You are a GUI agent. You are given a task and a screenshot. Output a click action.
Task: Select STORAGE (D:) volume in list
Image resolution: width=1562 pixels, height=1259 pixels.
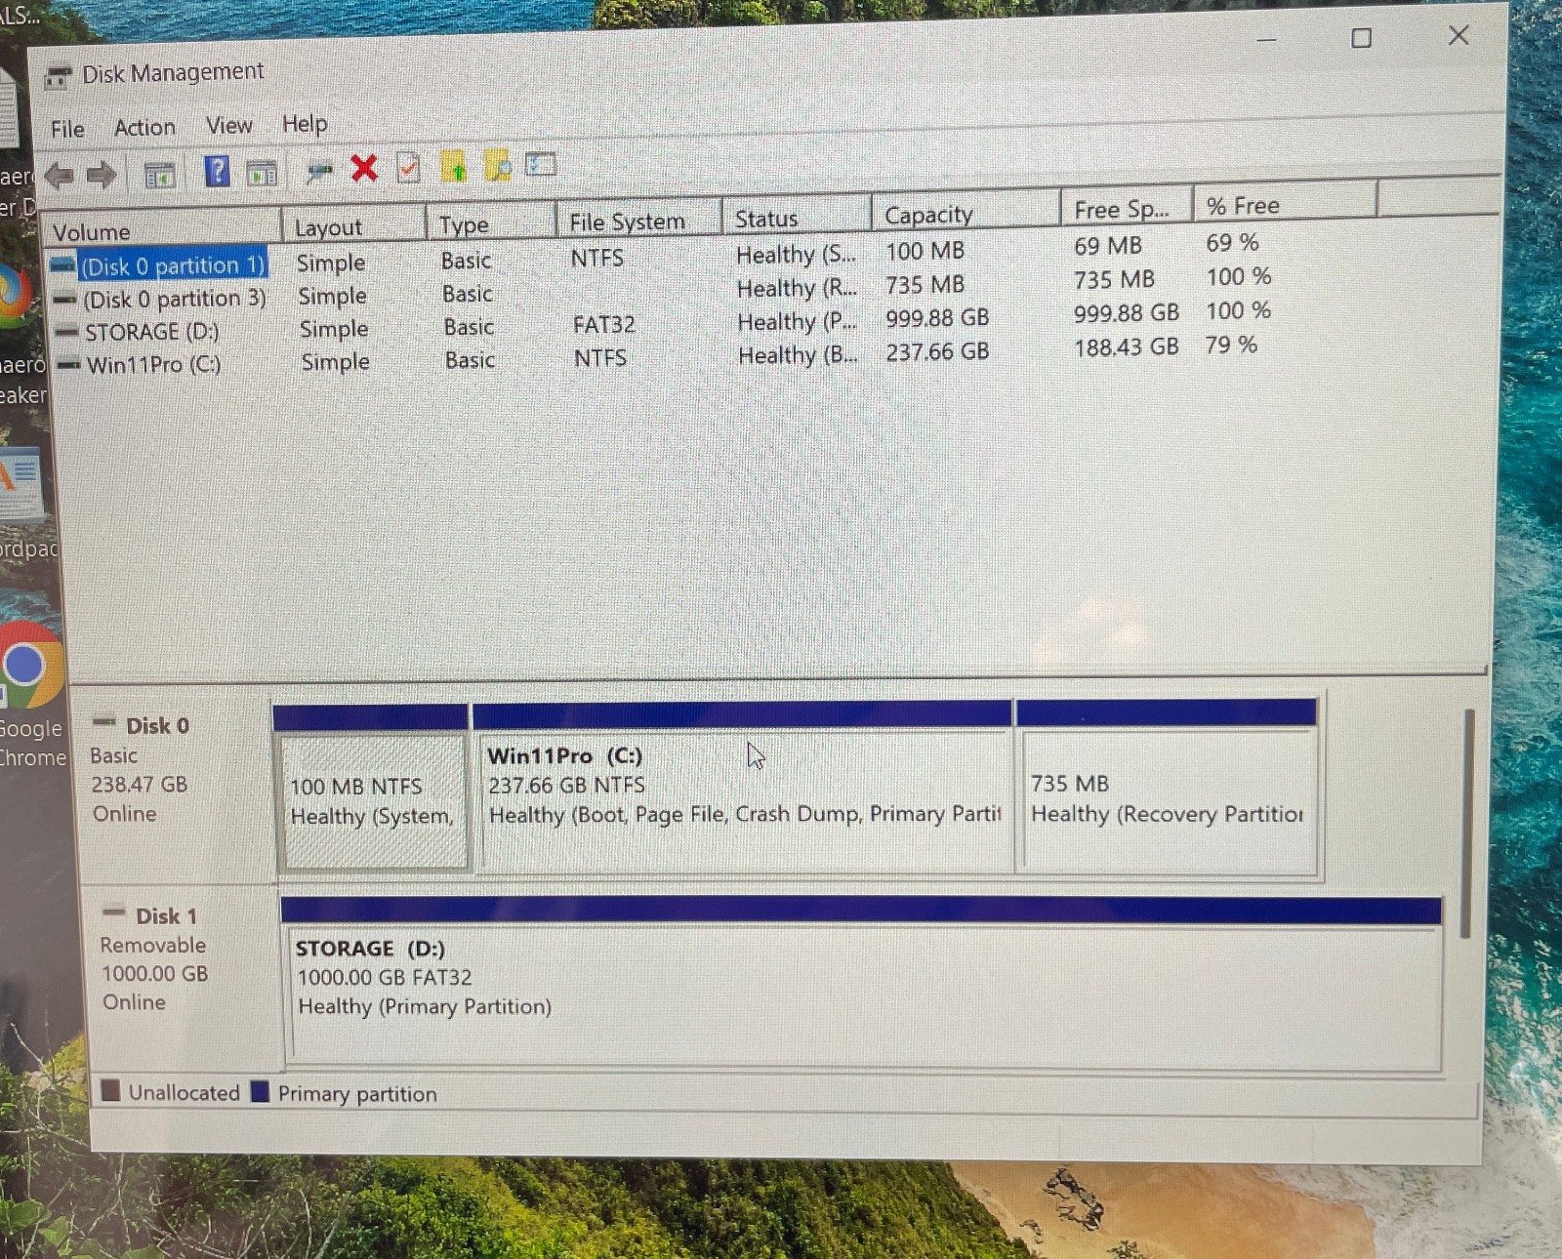pyautogui.click(x=151, y=332)
